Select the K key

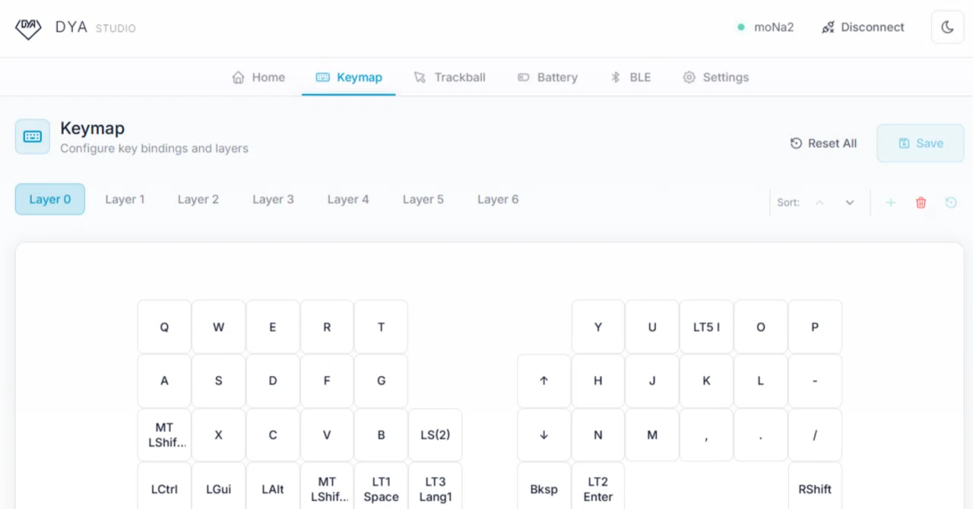[706, 381]
